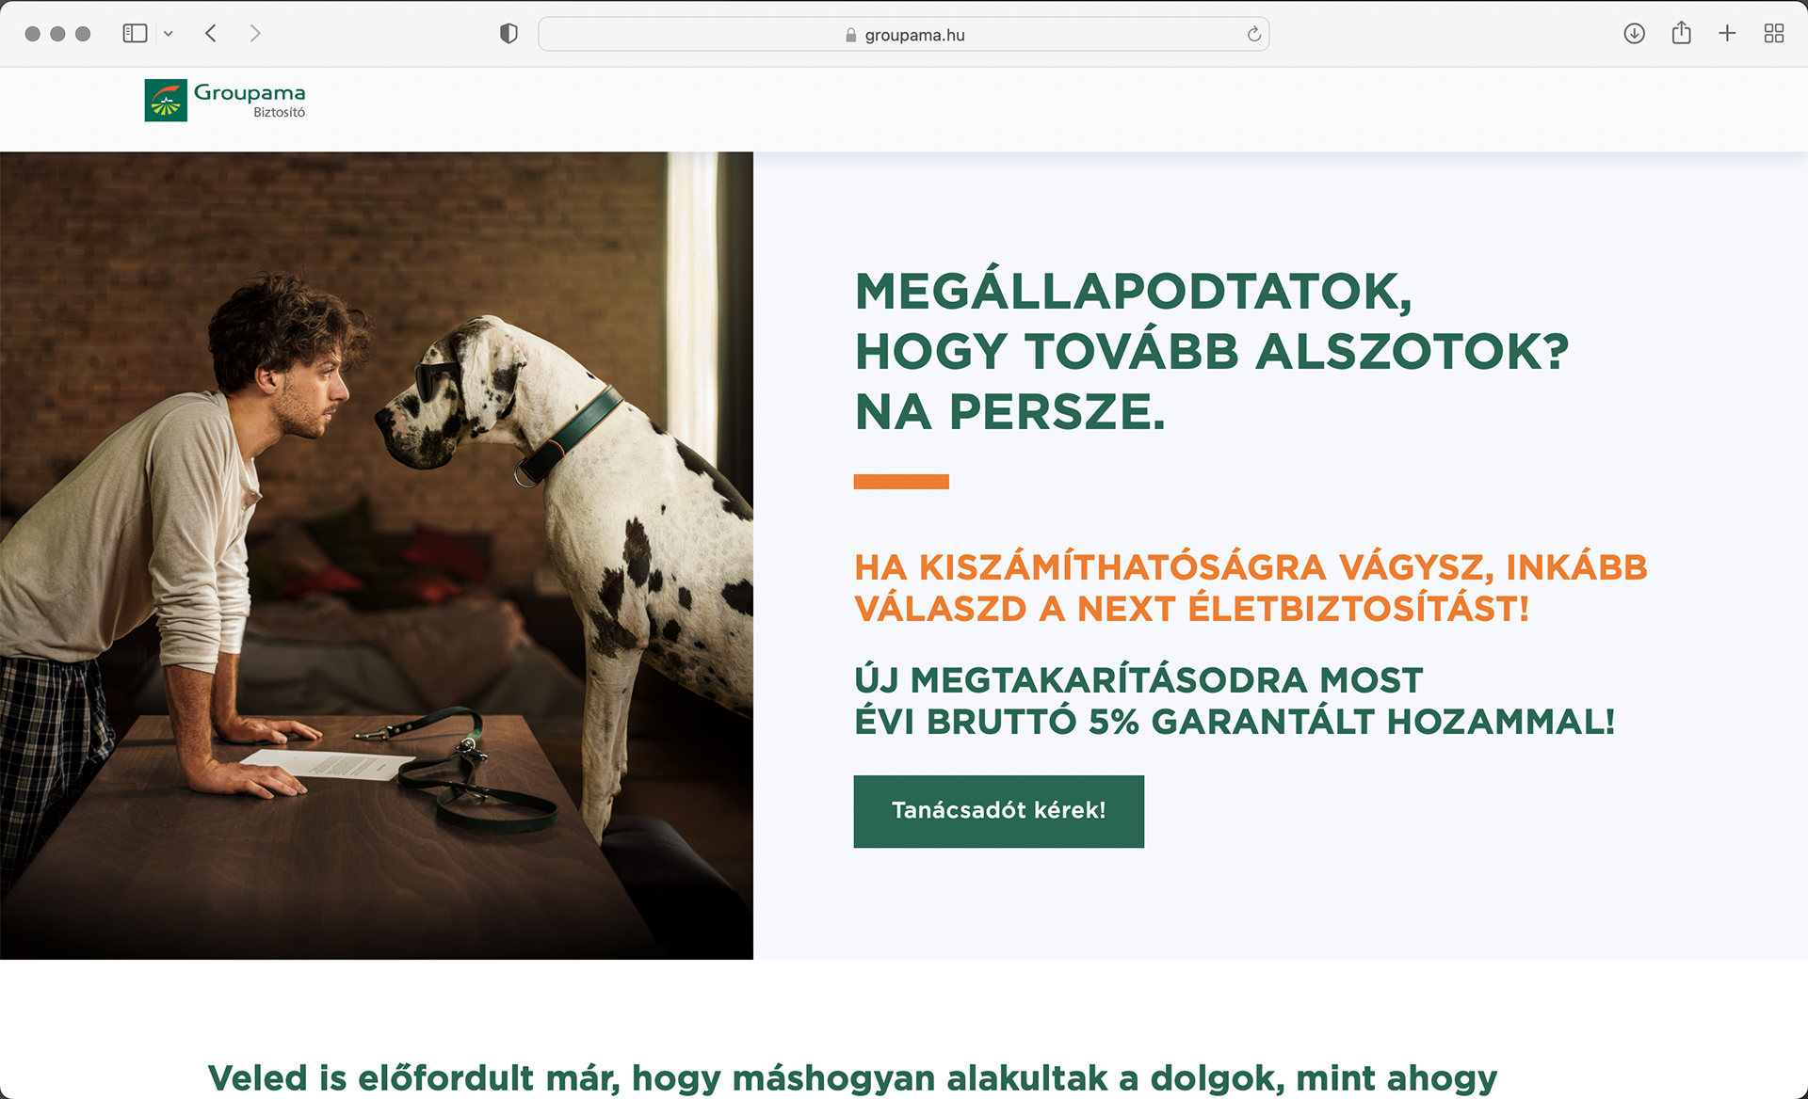
Task: Click the green Groupama logo emblem
Action: [166, 100]
